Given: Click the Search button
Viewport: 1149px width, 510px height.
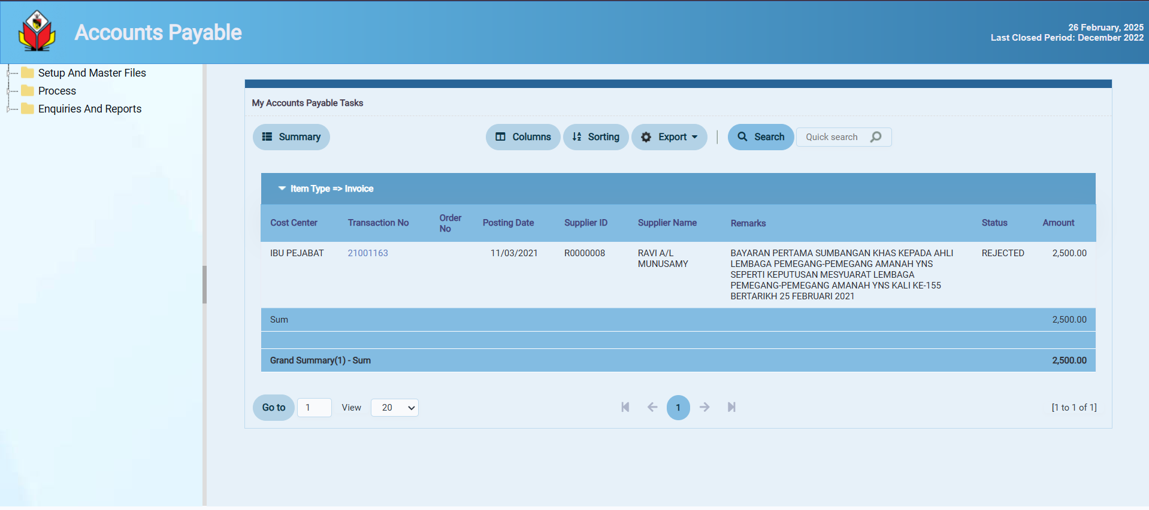Looking at the screenshot, I should [761, 137].
